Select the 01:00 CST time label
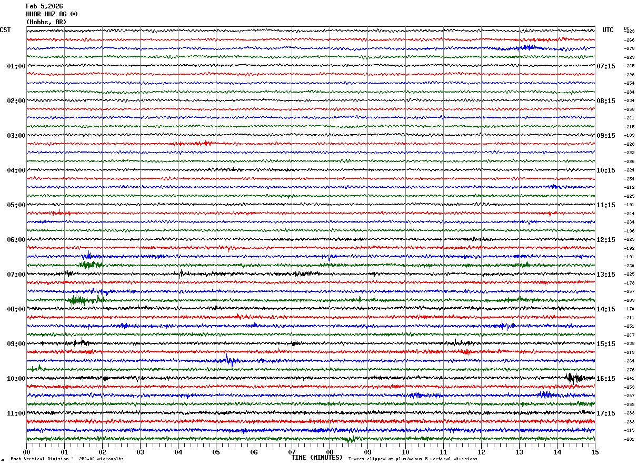This screenshot has width=637, height=466. [x=16, y=66]
